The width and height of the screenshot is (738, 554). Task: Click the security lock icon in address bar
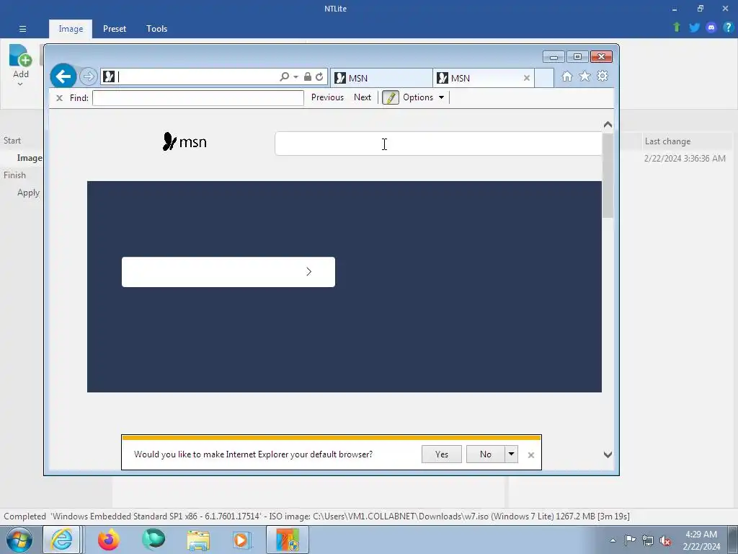[307, 76]
